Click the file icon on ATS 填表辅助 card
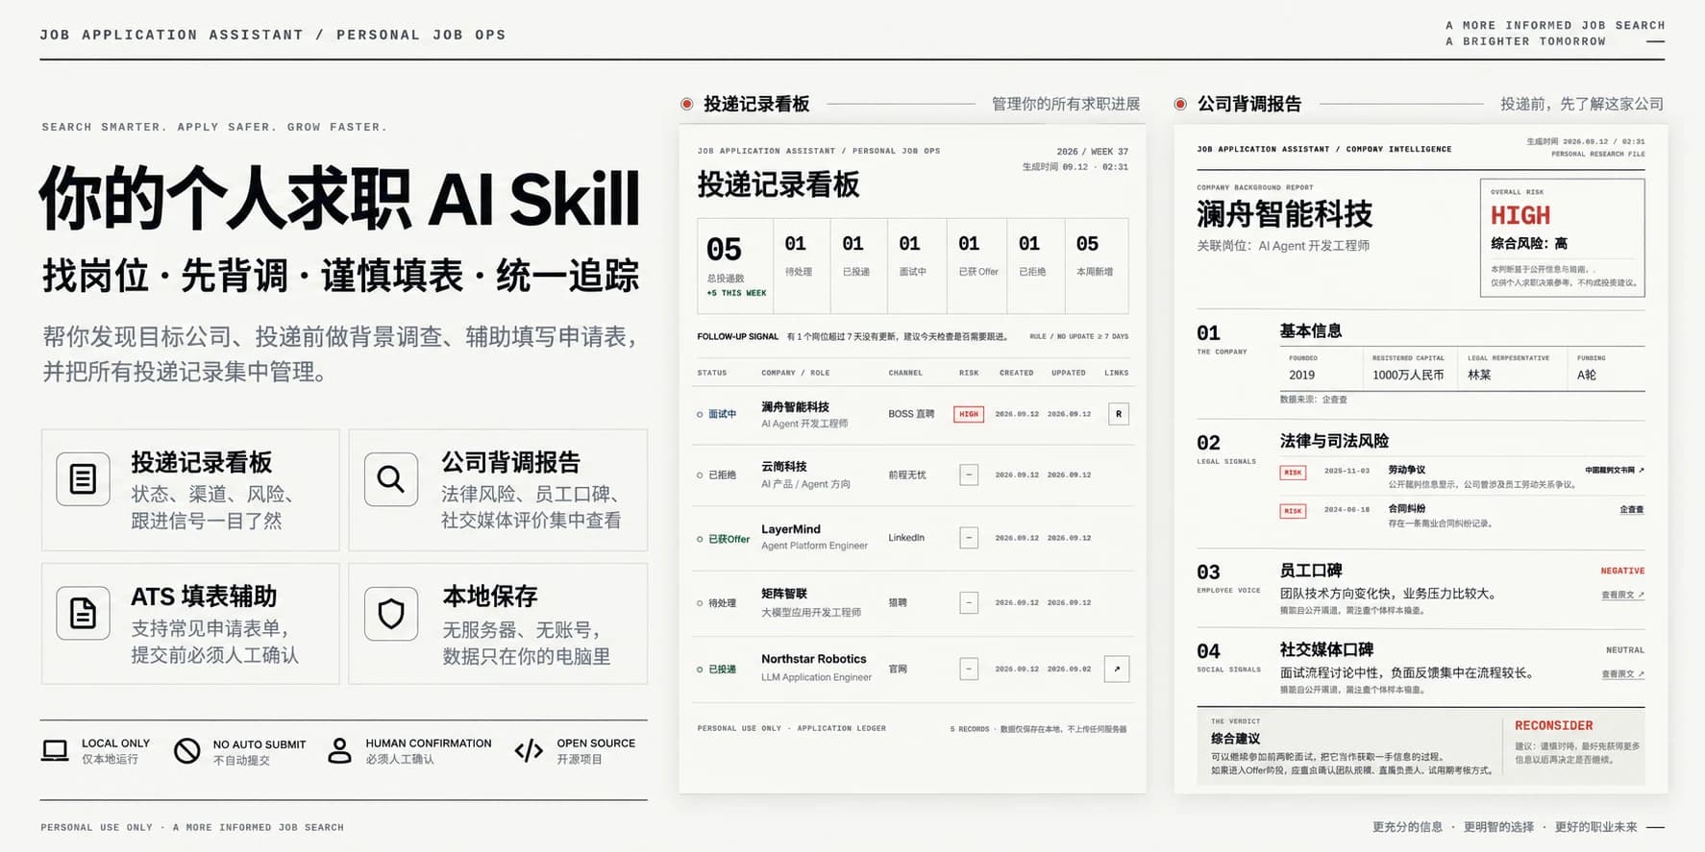The image size is (1705, 852). [x=84, y=613]
